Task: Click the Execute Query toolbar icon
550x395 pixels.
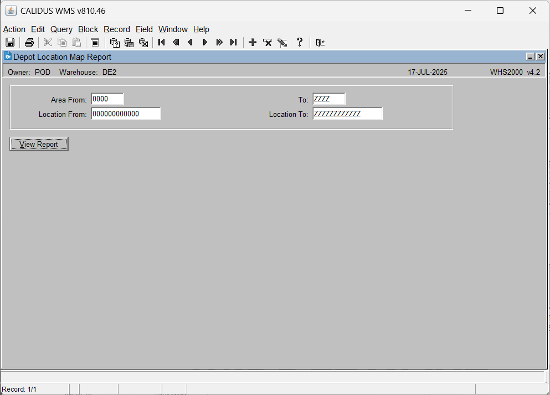Action: (129, 43)
